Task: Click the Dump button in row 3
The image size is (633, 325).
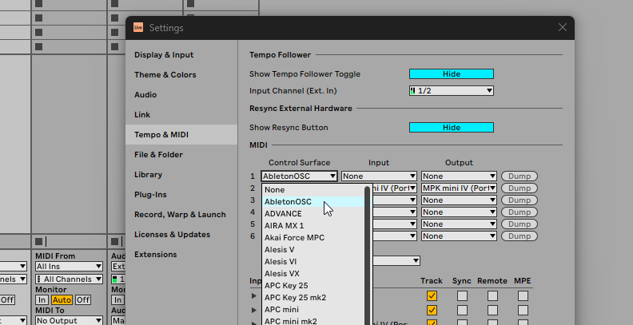Action: point(520,200)
